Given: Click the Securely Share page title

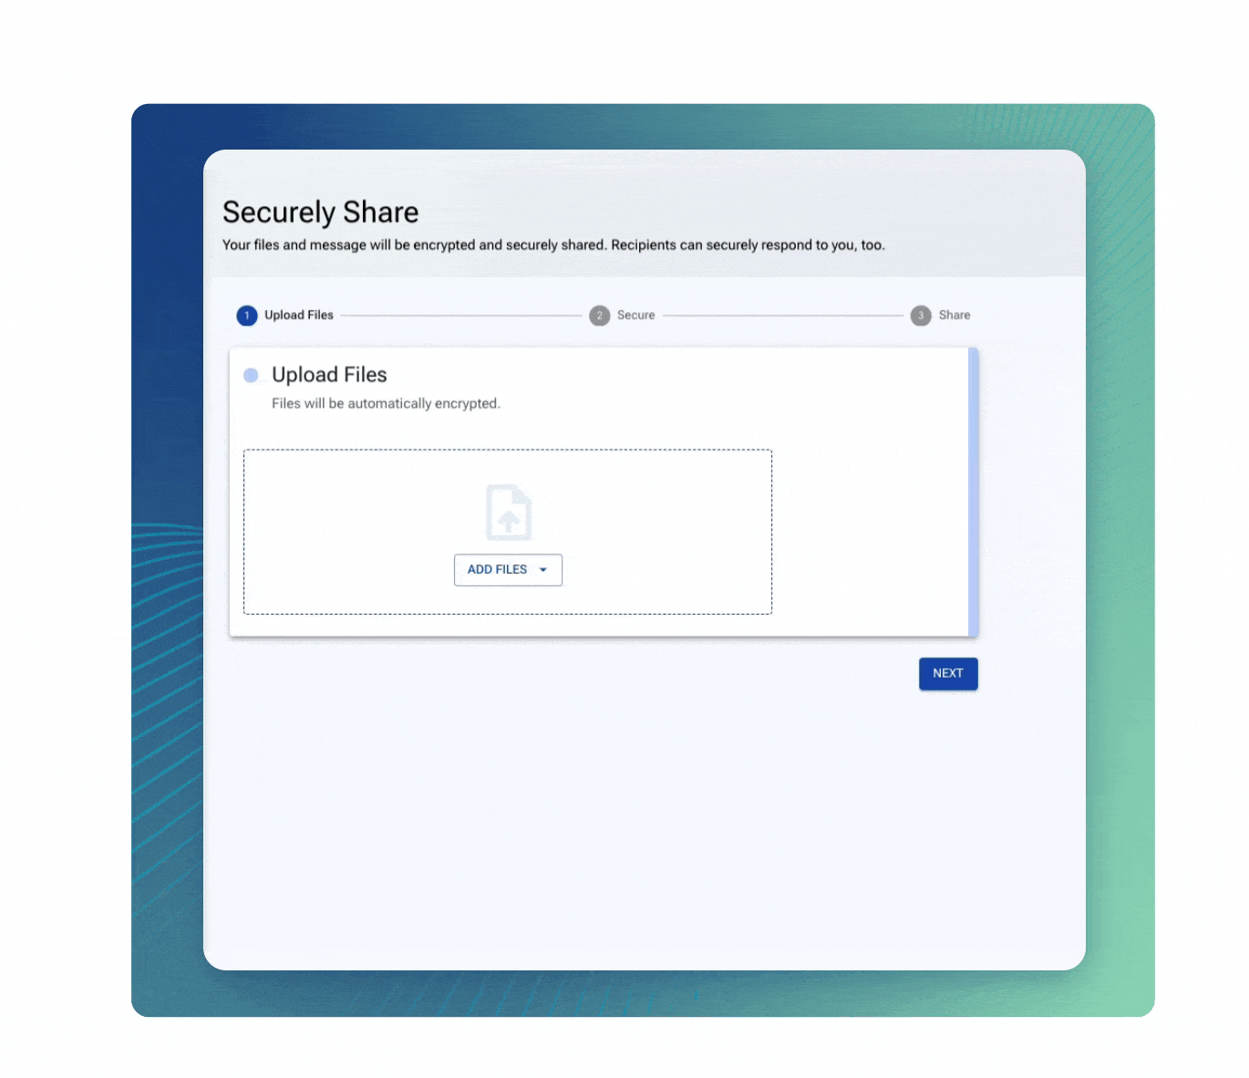Looking at the screenshot, I should (320, 212).
